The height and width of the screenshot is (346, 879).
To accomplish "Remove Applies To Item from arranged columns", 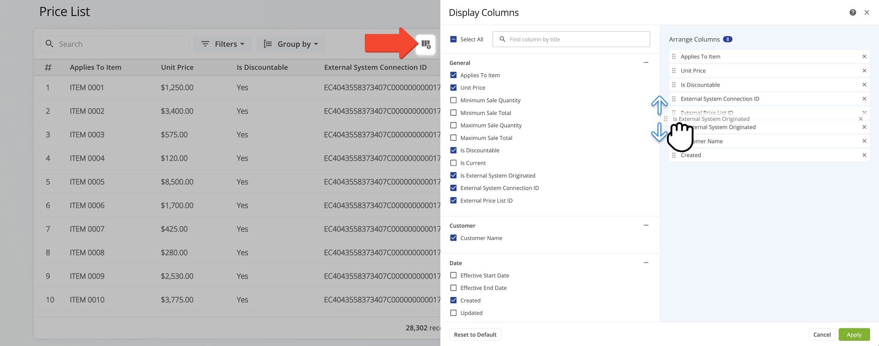I will [x=864, y=57].
